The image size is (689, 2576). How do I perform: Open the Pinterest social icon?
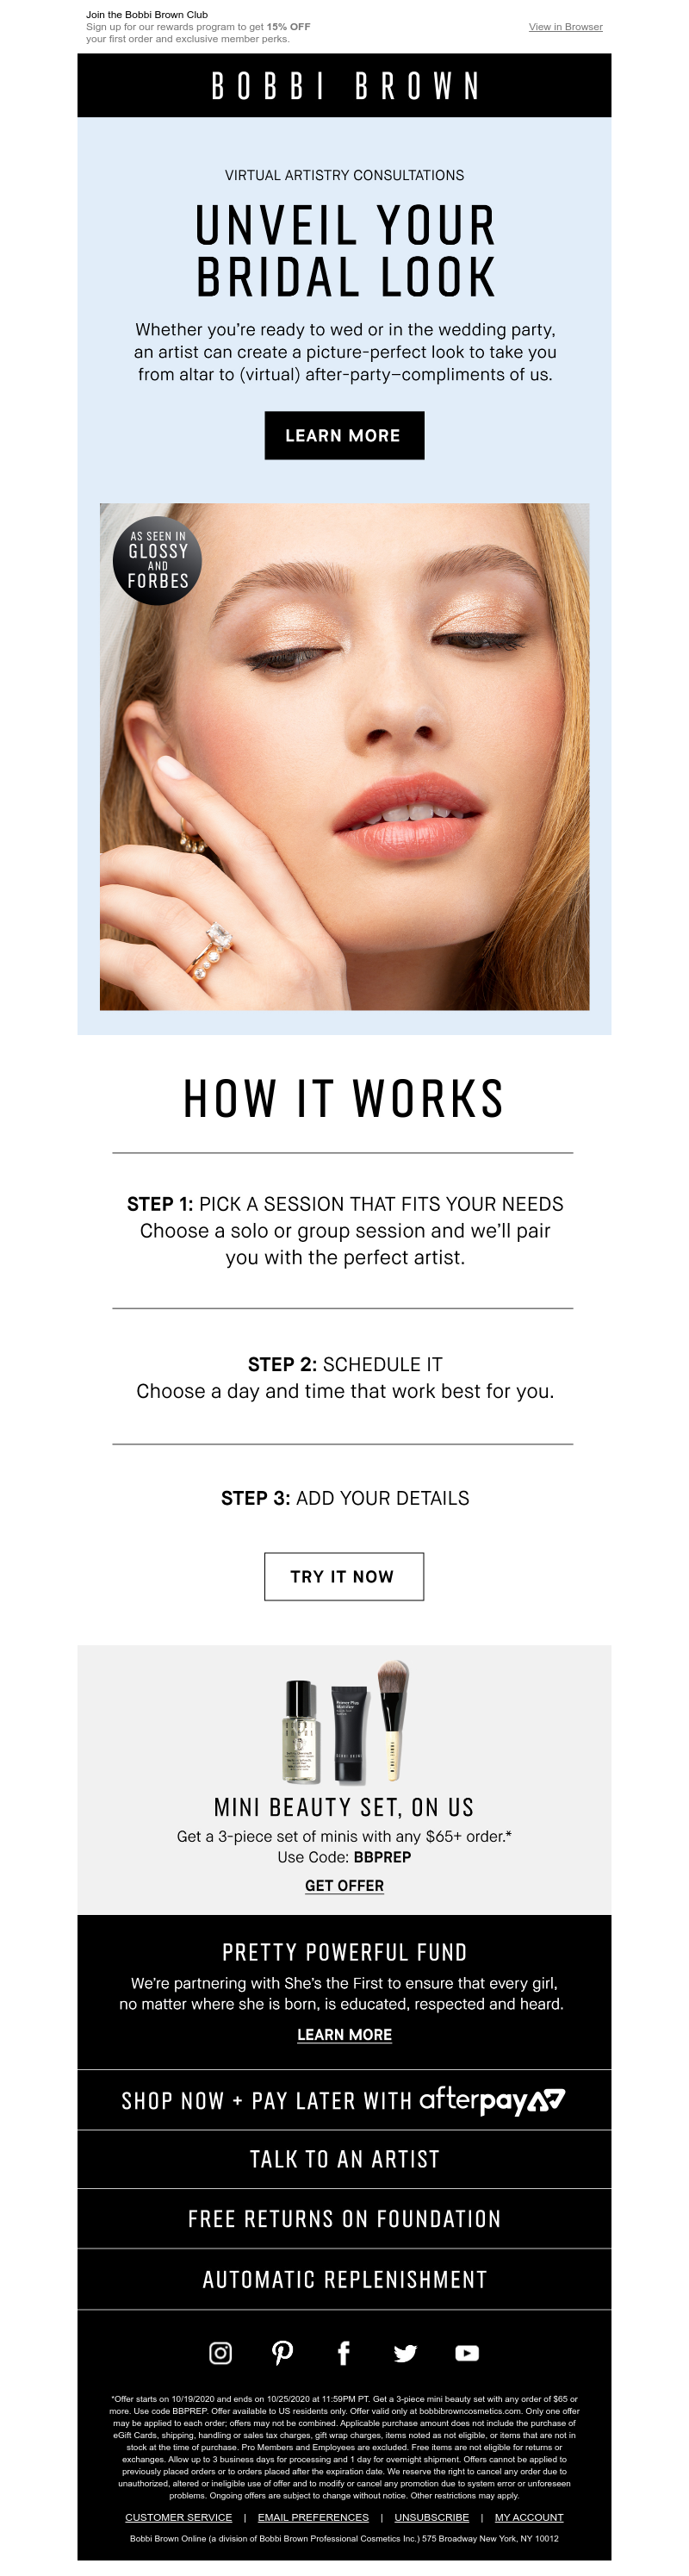(283, 2352)
